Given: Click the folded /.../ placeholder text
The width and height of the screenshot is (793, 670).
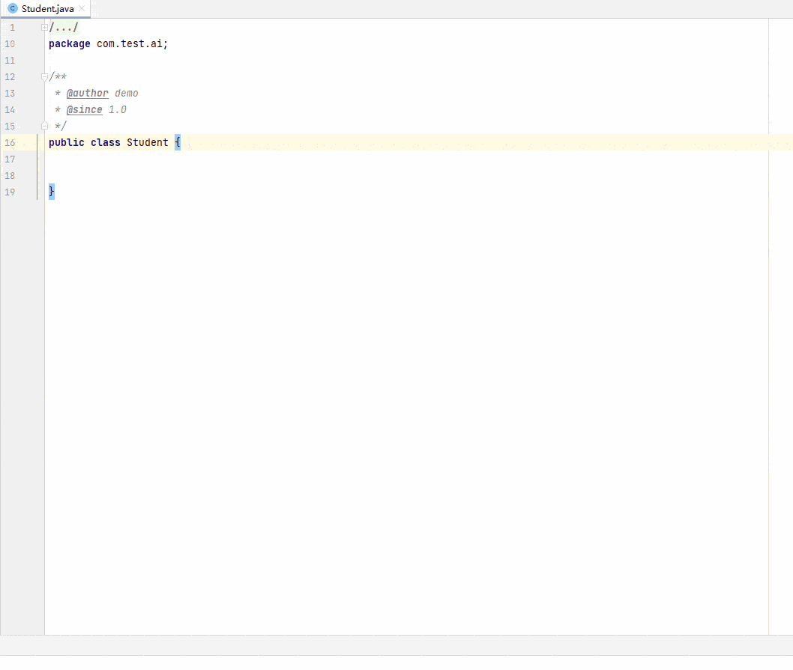Looking at the screenshot, I should pyautogui.click(x=64, y=27).
